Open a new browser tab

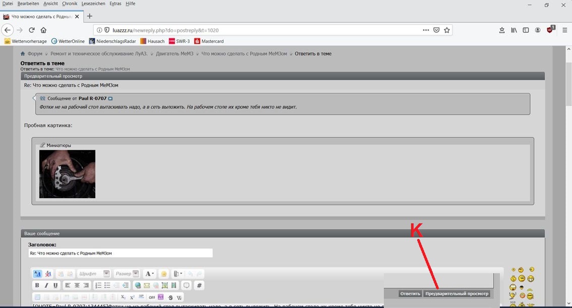click(x=89, y=16)
